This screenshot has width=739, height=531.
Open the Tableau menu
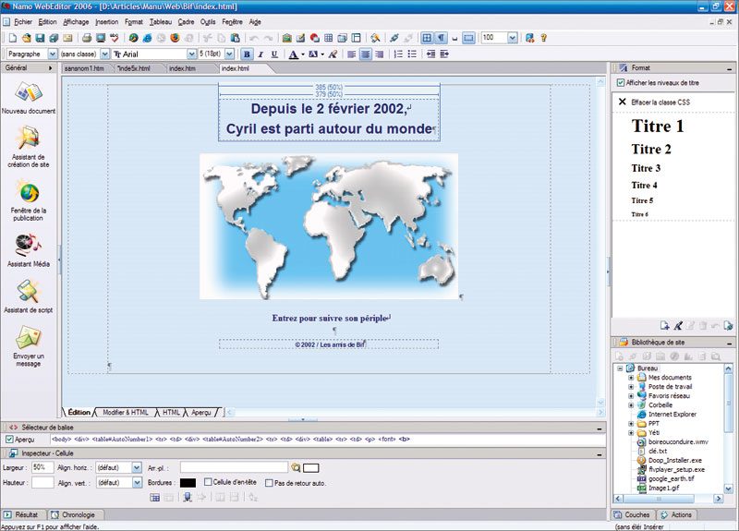161,20
